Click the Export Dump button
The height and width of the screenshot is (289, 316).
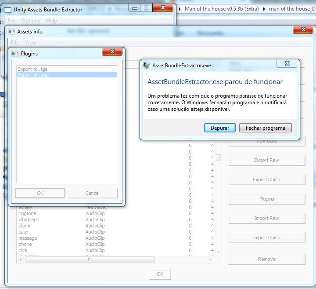pyautogui.click(x=266, y=179)
